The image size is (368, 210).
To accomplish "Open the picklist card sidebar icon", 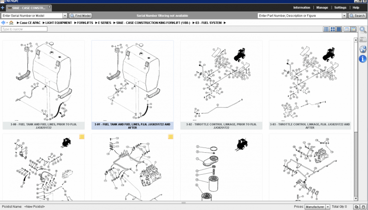I will (x=363, y=40).
